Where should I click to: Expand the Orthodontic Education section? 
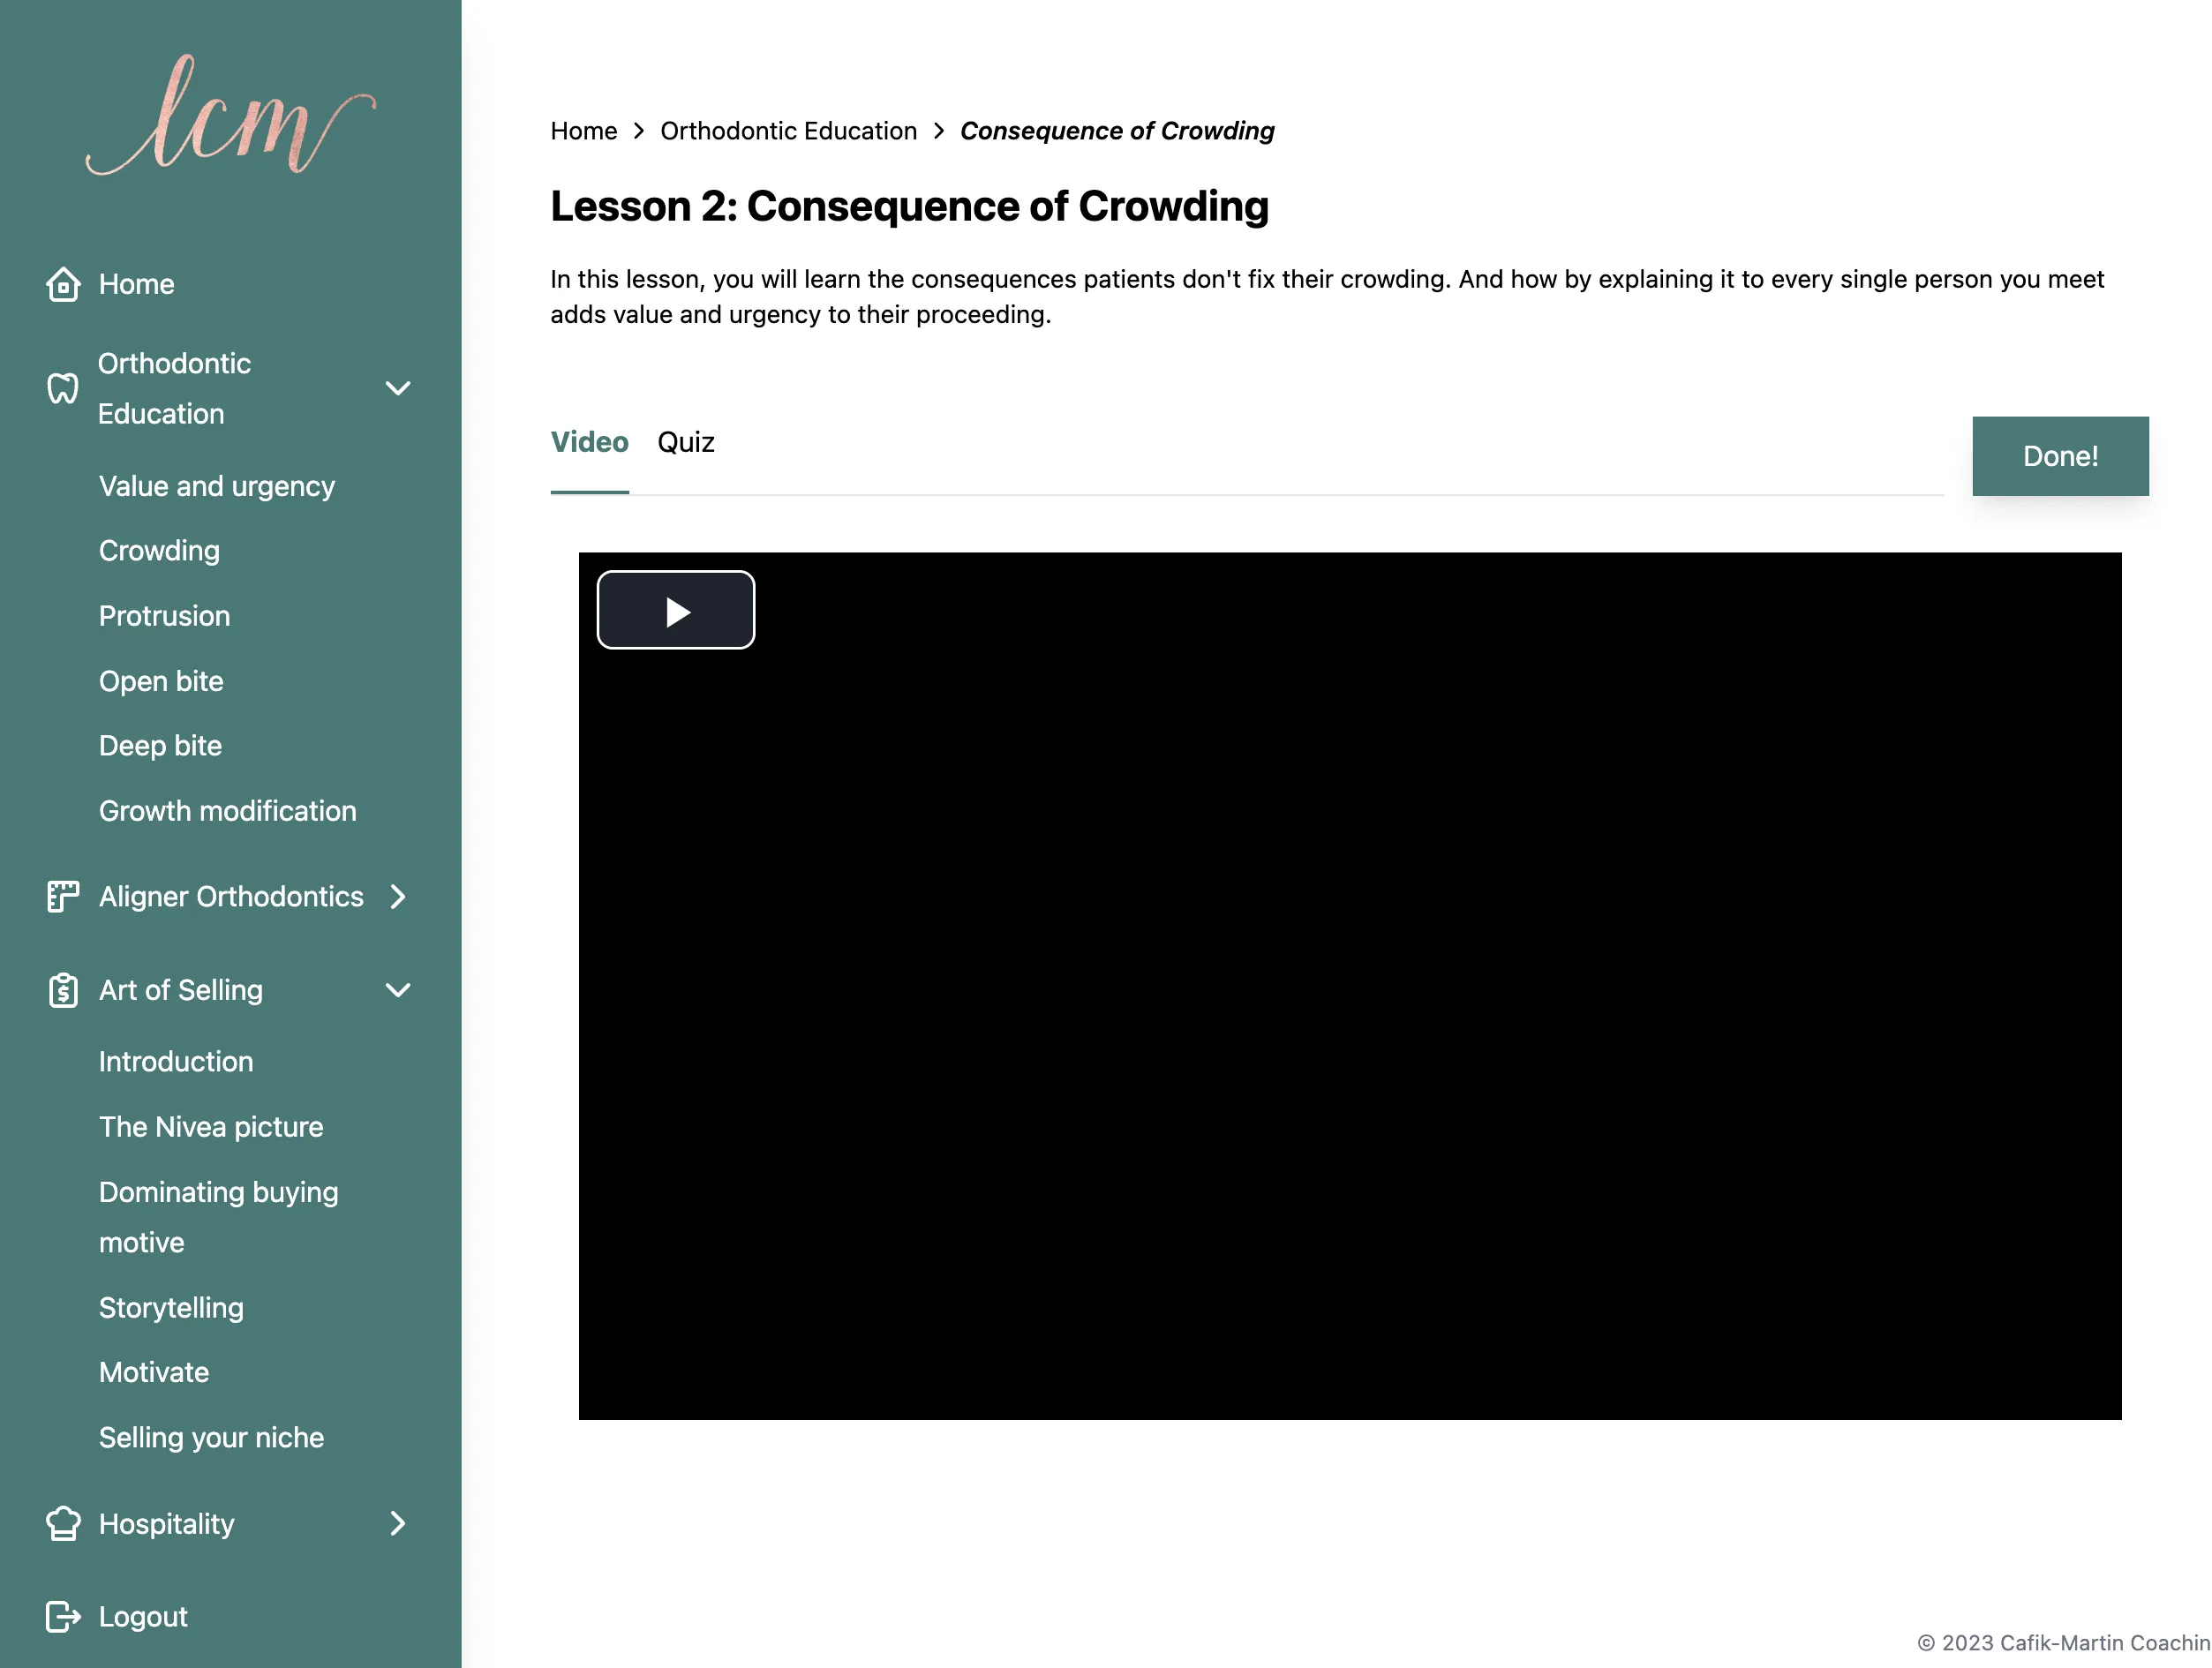[400, 387]
